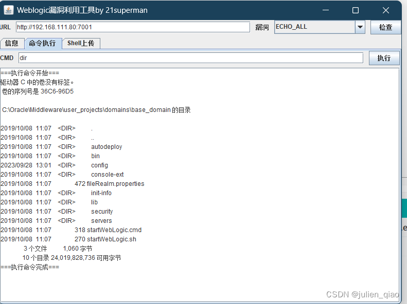This screenshot has height=304, width=407.
Task: Click the startWebLogic.sh file row
Action: tap(68, 239)
